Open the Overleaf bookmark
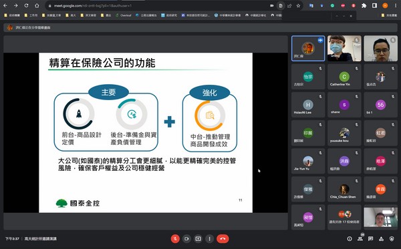The image size is (401, 249). 123,15
